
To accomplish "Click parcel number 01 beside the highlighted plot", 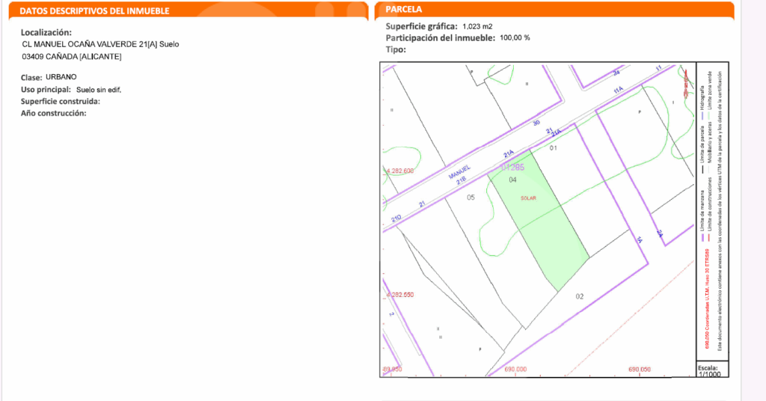I will coord(554,148).
